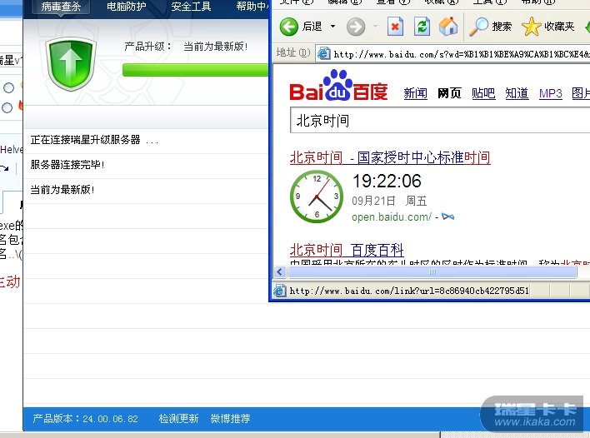Open the 收藏夹 star favorites button
This screenshot has height=438, width=590.
point(548,27)
